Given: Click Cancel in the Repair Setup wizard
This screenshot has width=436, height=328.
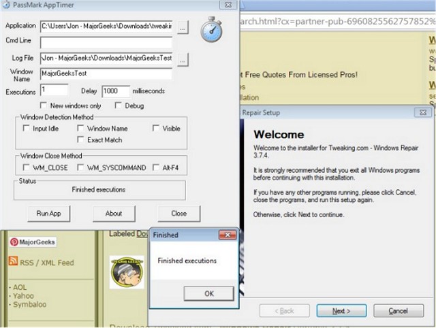Looking at the screenshot, I should pos(399,311).
